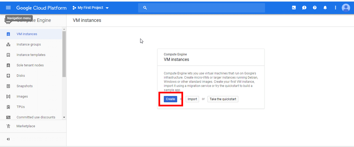Click the sidebar scrollbar thumb

64,54
